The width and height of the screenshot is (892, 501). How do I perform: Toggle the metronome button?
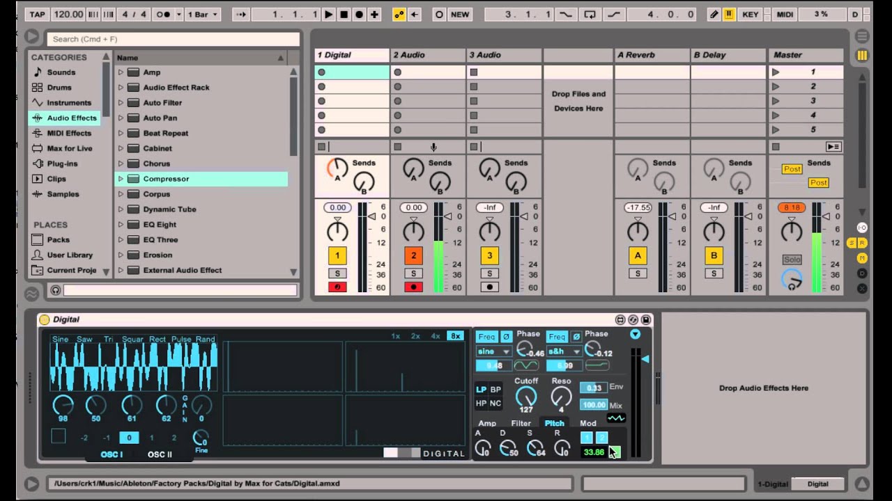(162, 14)
